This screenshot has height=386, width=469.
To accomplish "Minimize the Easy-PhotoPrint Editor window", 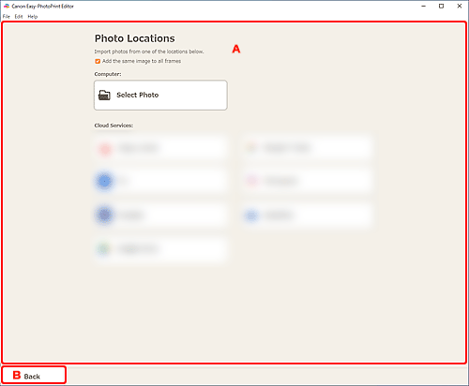I will 424,6.
